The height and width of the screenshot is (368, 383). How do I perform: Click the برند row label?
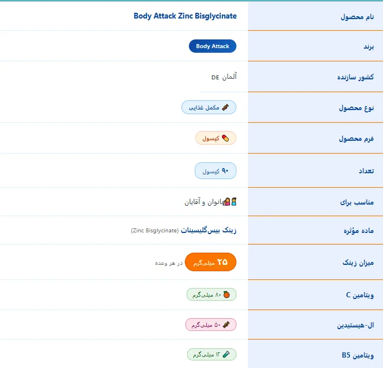pos(369,46)
